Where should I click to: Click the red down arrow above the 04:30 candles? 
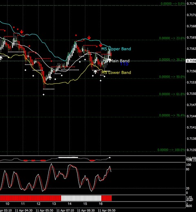click(x=22, y=31)
